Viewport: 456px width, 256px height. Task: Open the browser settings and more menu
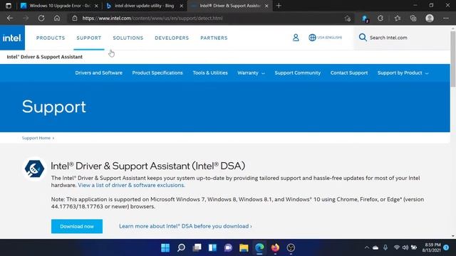[x=446, y=18]
